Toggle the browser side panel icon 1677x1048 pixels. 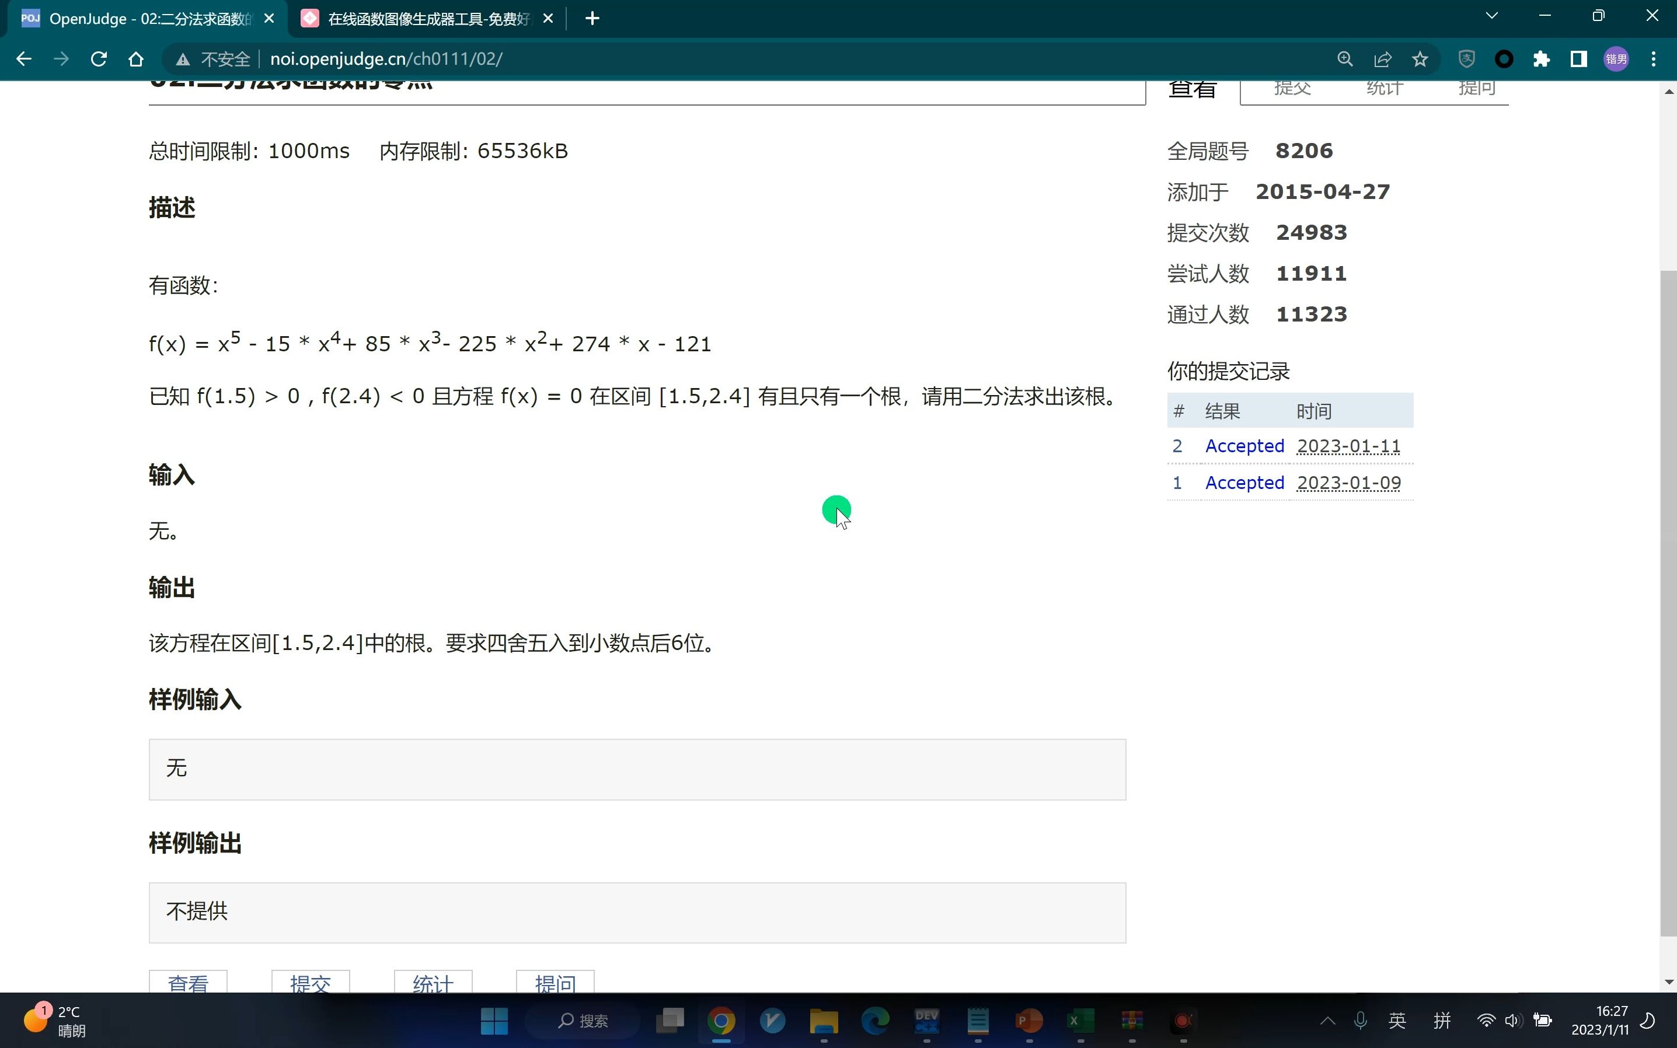[x=1578, y=59]
